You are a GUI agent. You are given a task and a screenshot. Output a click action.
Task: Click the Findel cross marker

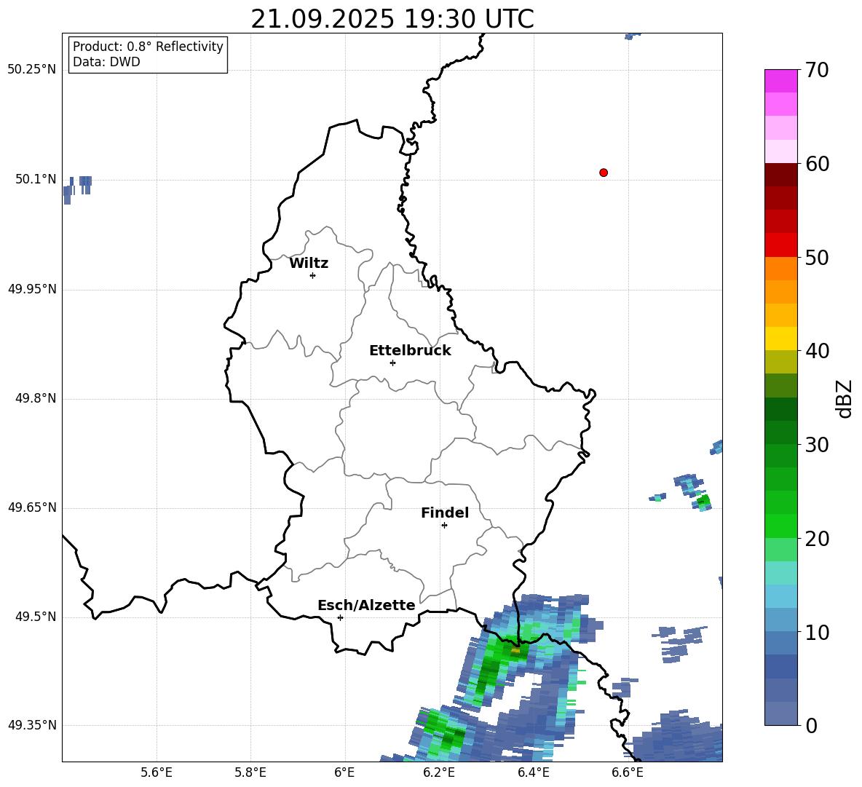[444, 526]
